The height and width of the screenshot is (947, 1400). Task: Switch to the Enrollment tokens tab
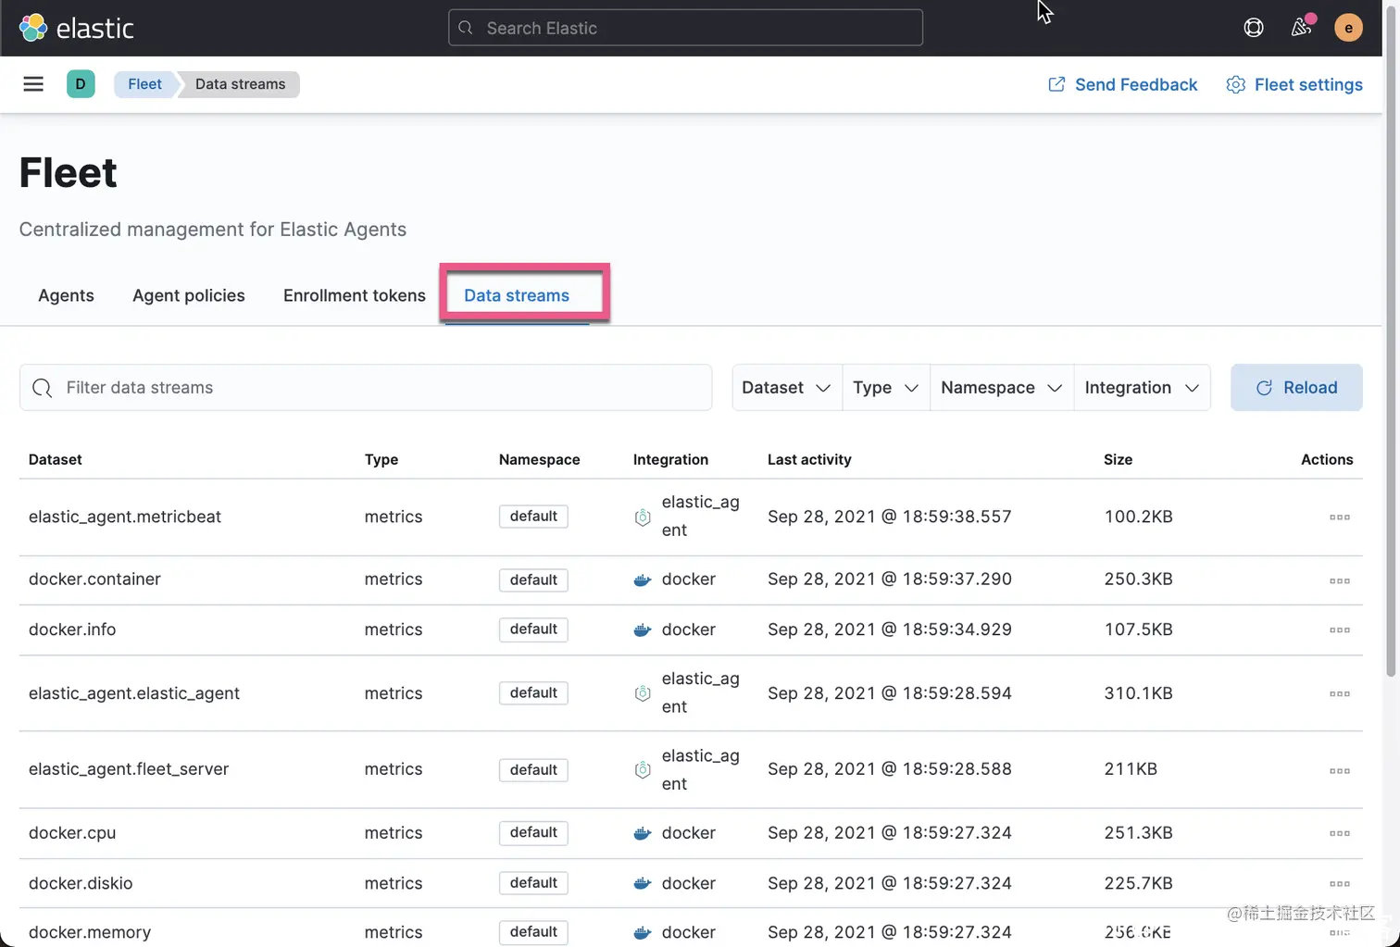(x=355, y=295)
